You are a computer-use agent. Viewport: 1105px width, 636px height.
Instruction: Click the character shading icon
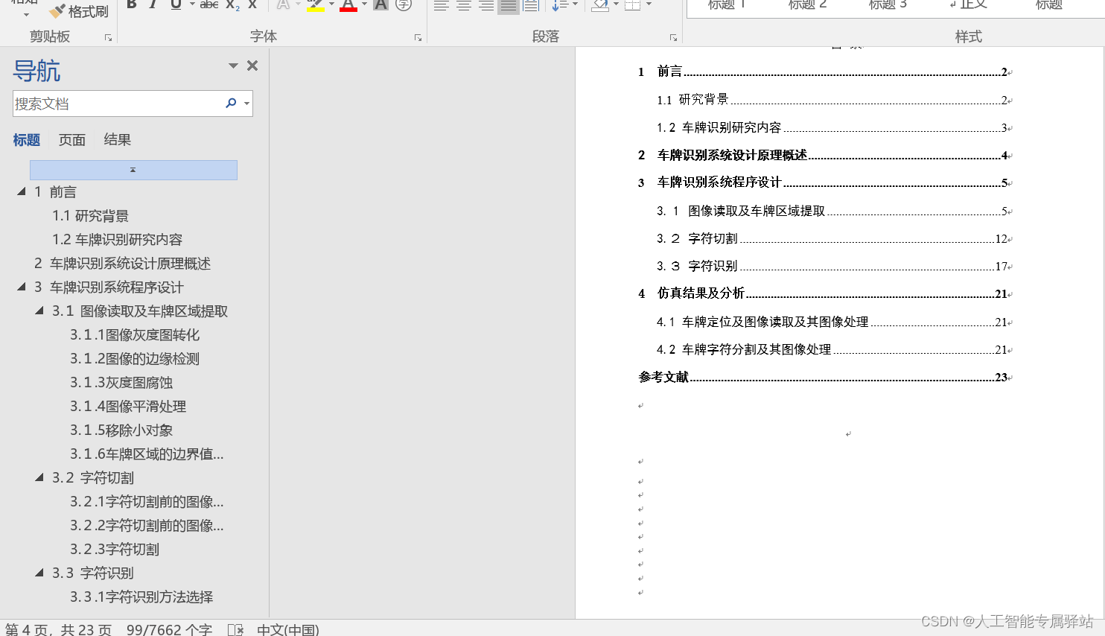380,4
